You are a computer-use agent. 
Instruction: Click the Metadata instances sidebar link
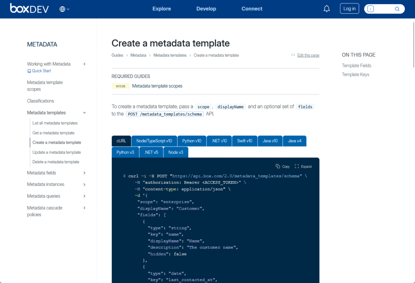click(45, 184)
